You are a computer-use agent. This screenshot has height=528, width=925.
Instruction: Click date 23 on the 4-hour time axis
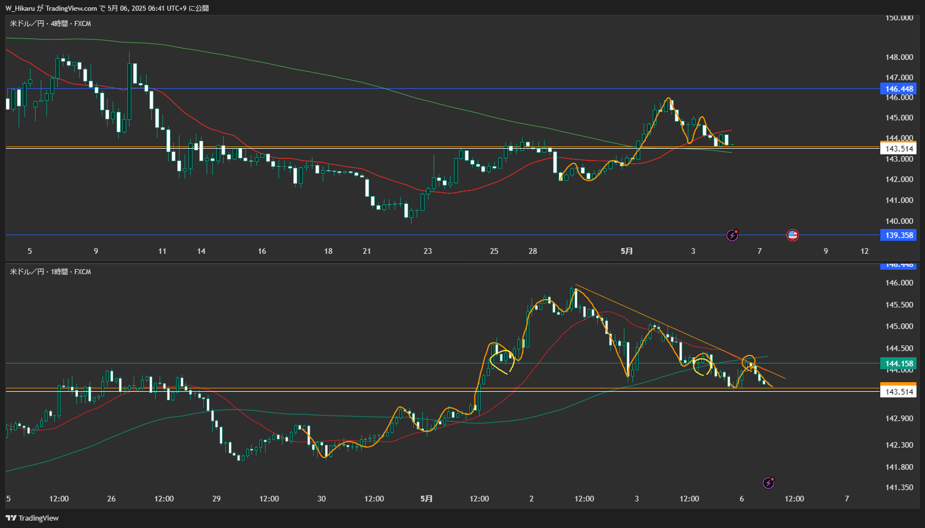coord(428,251)
